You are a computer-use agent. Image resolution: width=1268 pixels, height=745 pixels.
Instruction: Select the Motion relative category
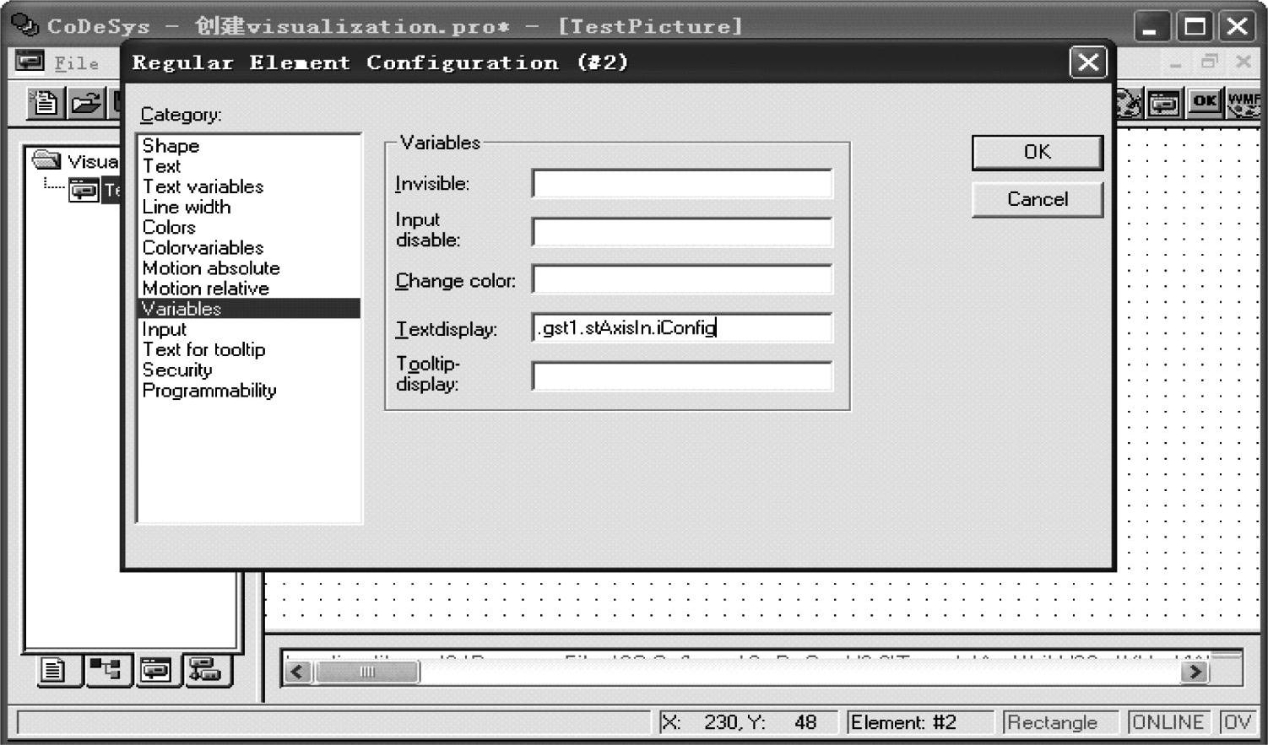point(205,288)
